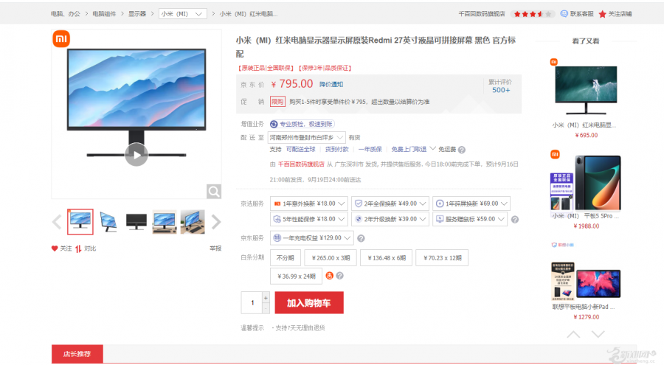Open the magnifier zoom icon on product image

coord(214,192)
